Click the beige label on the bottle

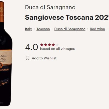[x=6, y=57]
